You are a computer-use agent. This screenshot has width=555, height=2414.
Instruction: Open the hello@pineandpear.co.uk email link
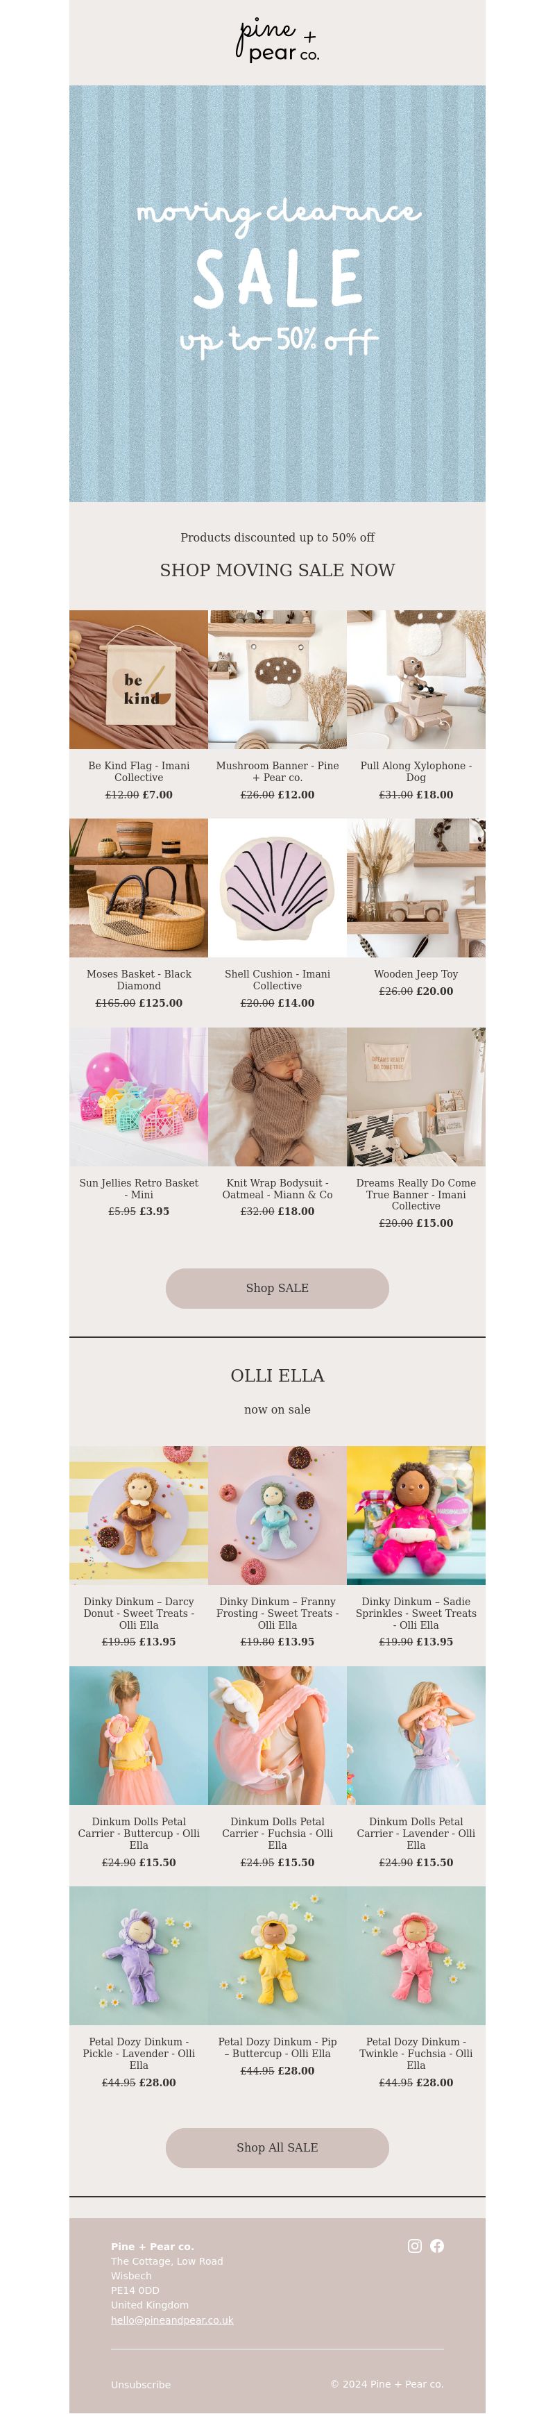pyautogui.click(x=172, y=2320)
